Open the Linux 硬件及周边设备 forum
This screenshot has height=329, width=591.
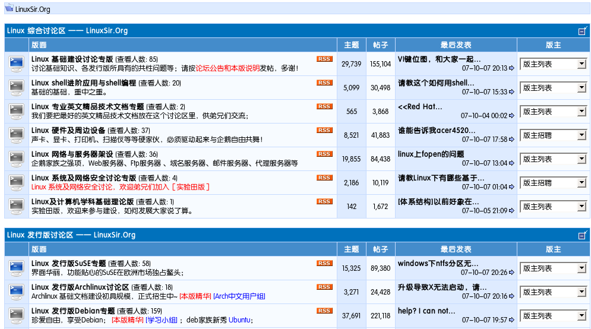[x=68, y=131]
